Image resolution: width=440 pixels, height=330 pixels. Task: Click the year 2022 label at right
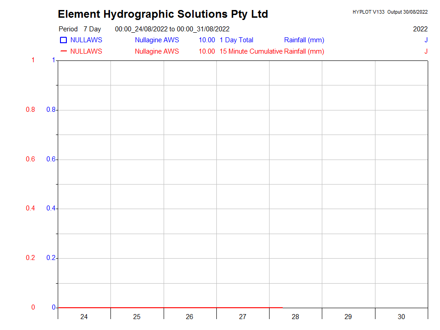pos(420,29)
